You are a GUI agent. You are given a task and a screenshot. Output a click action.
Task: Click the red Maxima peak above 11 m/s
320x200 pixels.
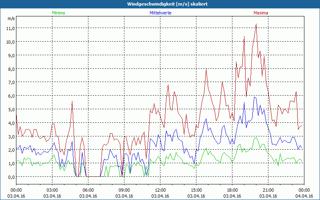pos(256,24)
